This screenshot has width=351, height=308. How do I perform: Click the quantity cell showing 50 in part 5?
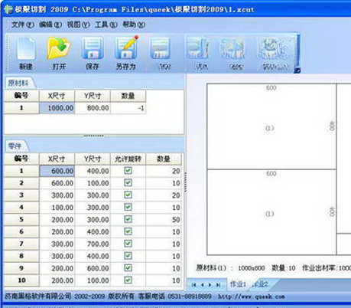click(x=164, y=219)
